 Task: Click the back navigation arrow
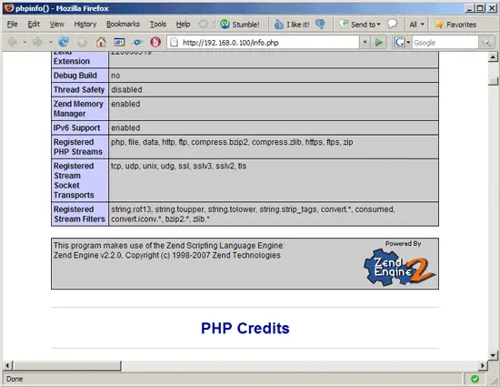pyautogui.click(x=13, y=42)
